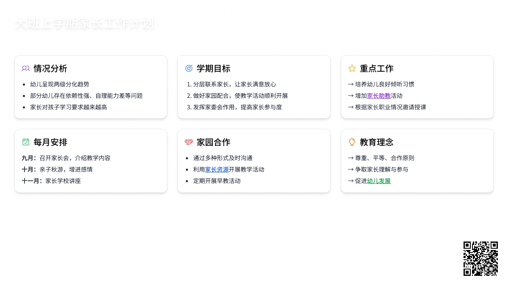Select the heading 每月安排
The height and width of the screenshot is (286, 508).
point(50,142)
